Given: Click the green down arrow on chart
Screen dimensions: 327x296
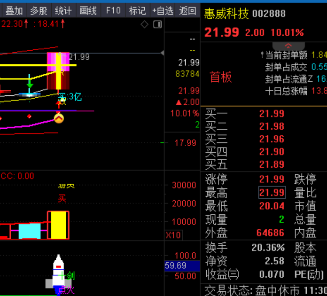Looking at the screenshot, I should [x=30, y=84].
